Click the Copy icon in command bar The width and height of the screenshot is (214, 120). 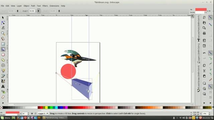(x=204, y=65)
